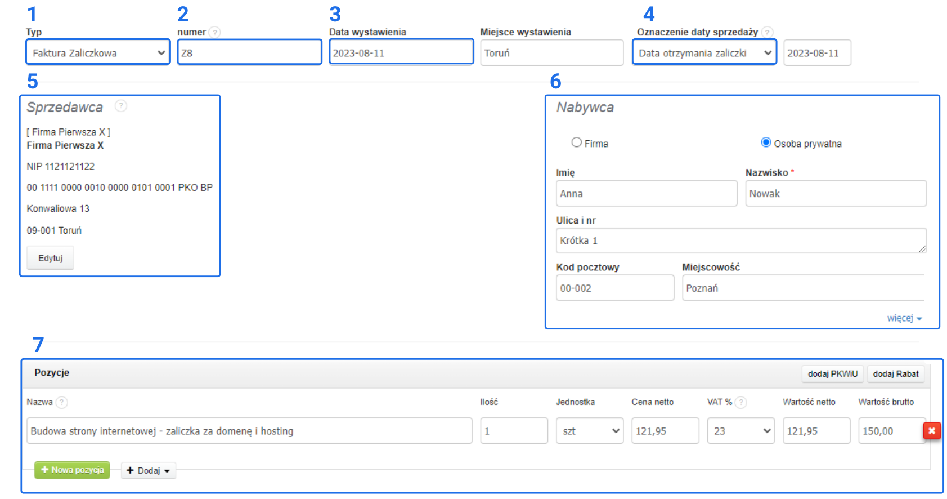This screenshot has width=947, height=499.
Task: Click the Miejsce wystawienia field with Toruń
Action: point(551,53)
